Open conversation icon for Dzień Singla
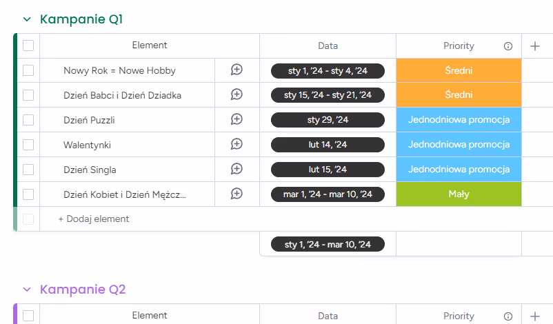The height and width of the screenshot is (324, 553). click(x=237, y=169)
